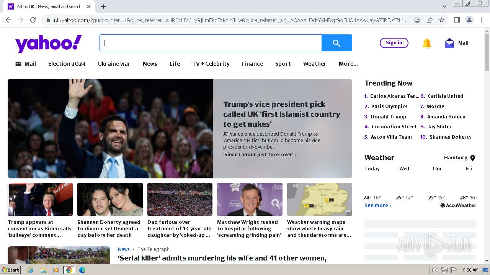This screenshot has height=275, width=490.
Task: Click 'Since Labour just took over' link
Action: click(x=260, y=155)
